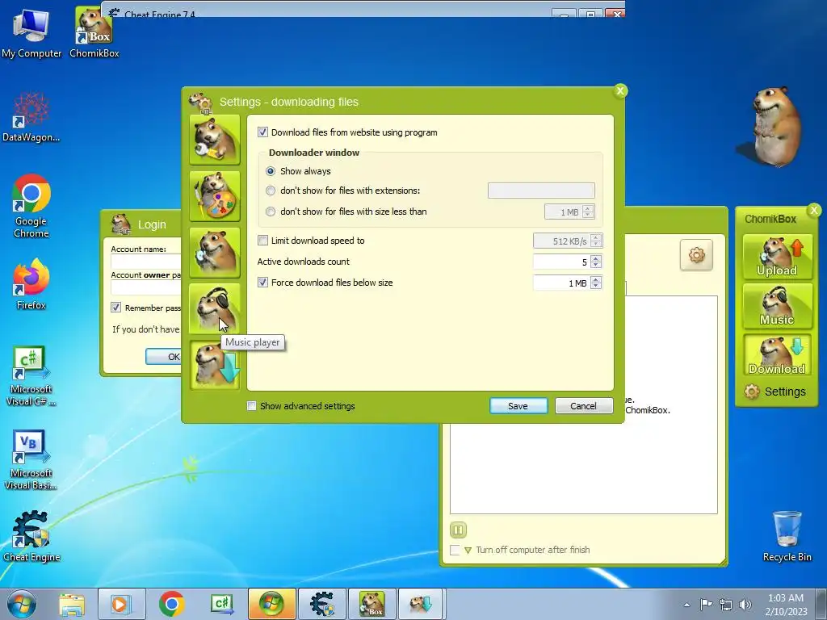Open Google Chrome desktop icon
The height and width of the screenshot is (620, 827).
[31, 206]
